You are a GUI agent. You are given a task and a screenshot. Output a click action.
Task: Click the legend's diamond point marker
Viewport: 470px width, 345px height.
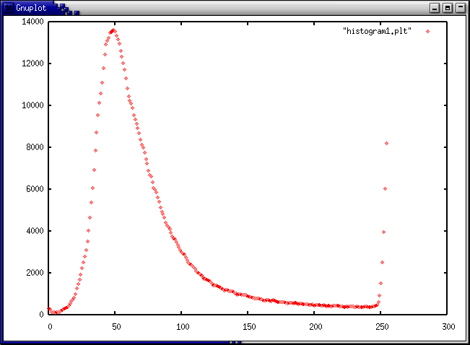[427, 32]
